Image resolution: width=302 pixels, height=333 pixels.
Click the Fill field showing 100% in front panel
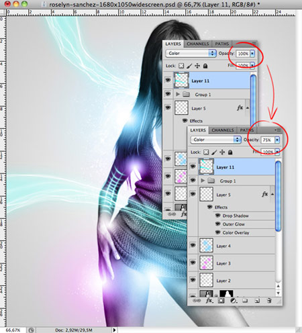click(268, 152)
